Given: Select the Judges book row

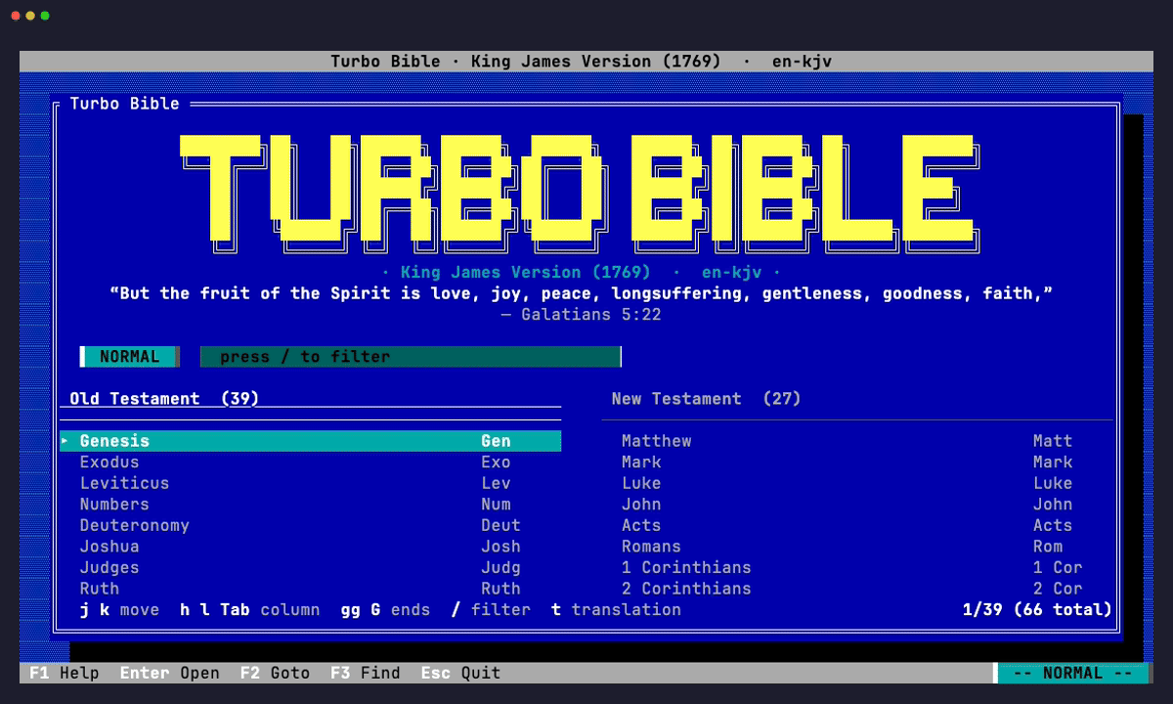Looking at the screenshot, I should (x=311, y=567).
